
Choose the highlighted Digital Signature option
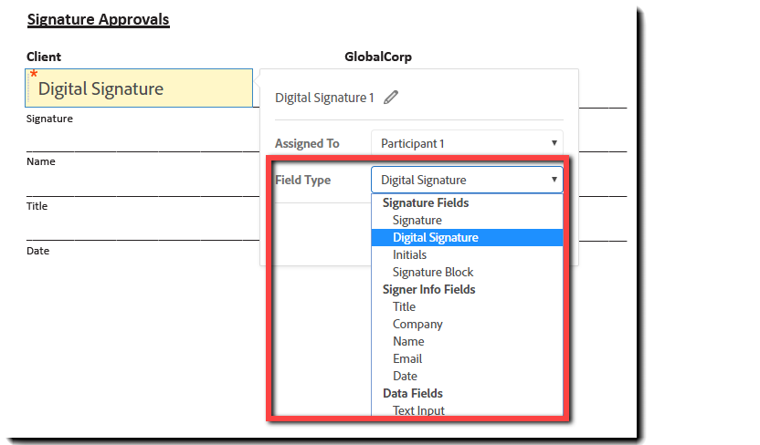(x=435, y=237)
